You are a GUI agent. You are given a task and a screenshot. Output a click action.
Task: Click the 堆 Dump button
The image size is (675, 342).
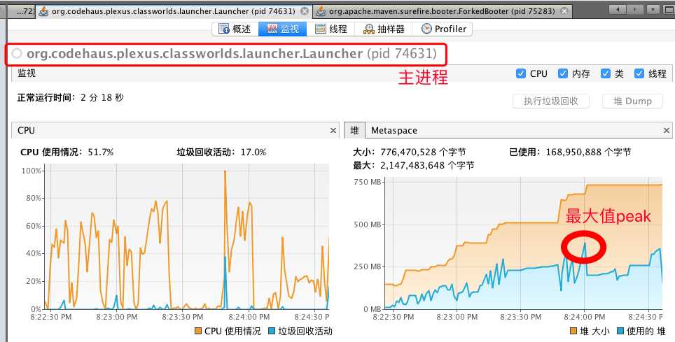click(x=632, y=101)
